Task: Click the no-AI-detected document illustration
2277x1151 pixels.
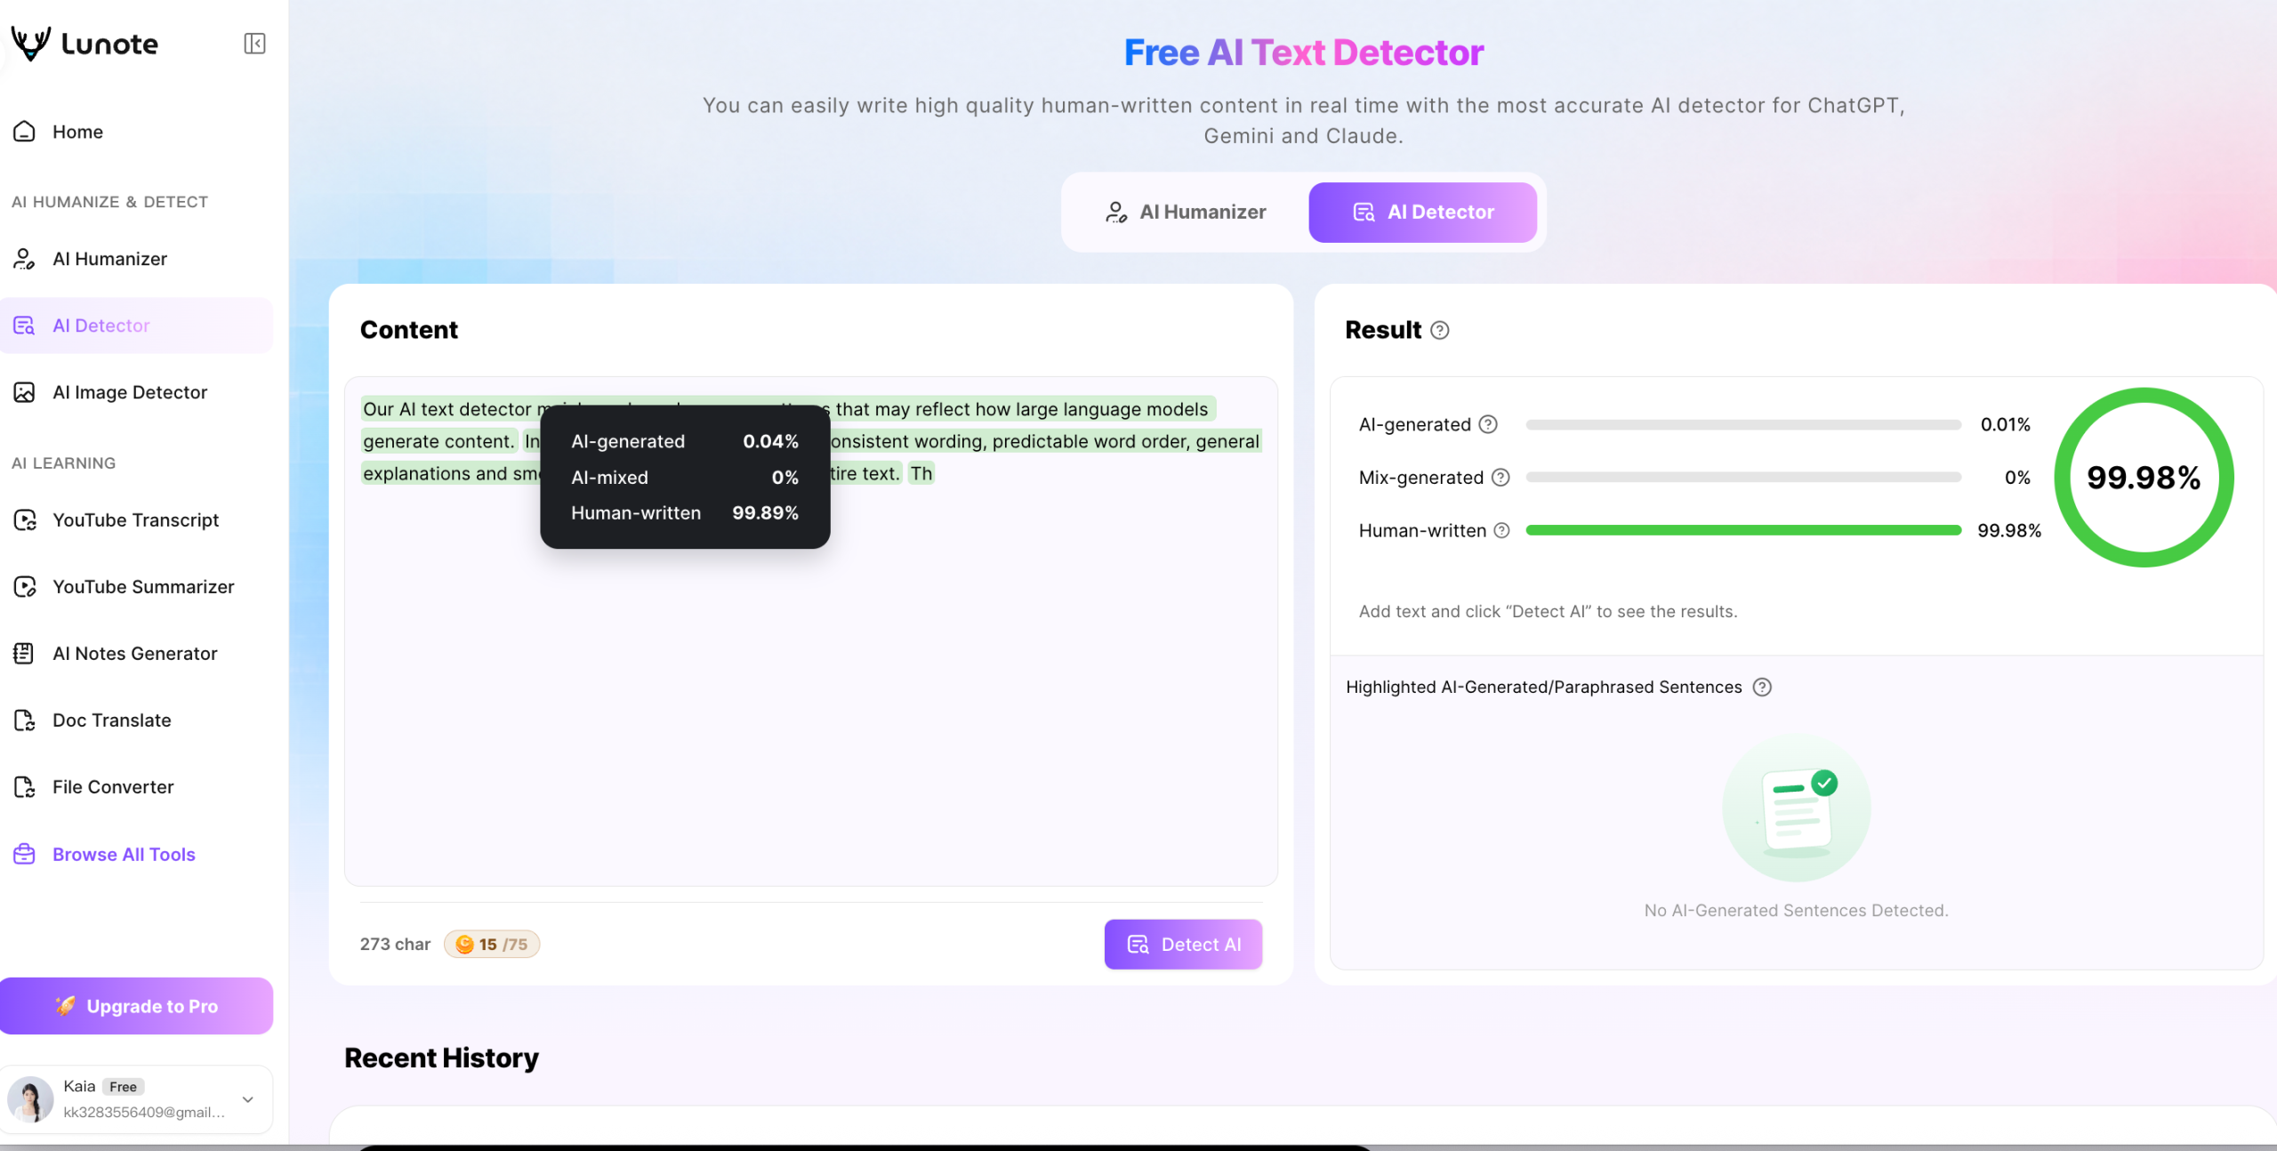Action: [1796, 809]
